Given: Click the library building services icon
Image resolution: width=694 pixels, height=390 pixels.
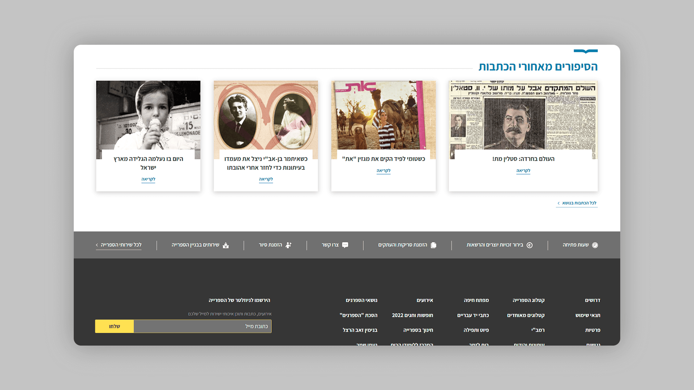Looking at the screenshot, I should click(226, 245).
